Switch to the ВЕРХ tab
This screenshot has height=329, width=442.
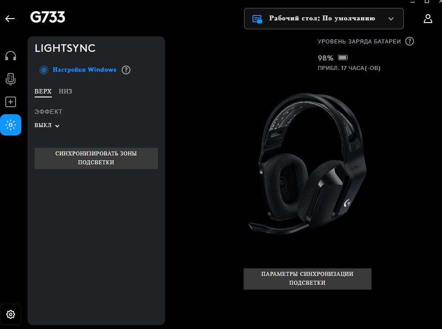point(43,91)
